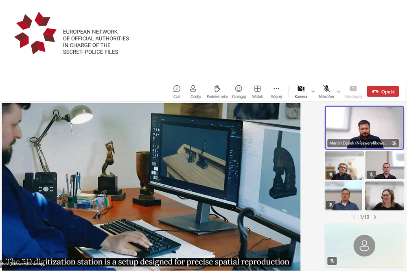This screenshot has width=407, height=271.
Task: Expand the camera device options chevron
Action: click(x=313, y=91)
